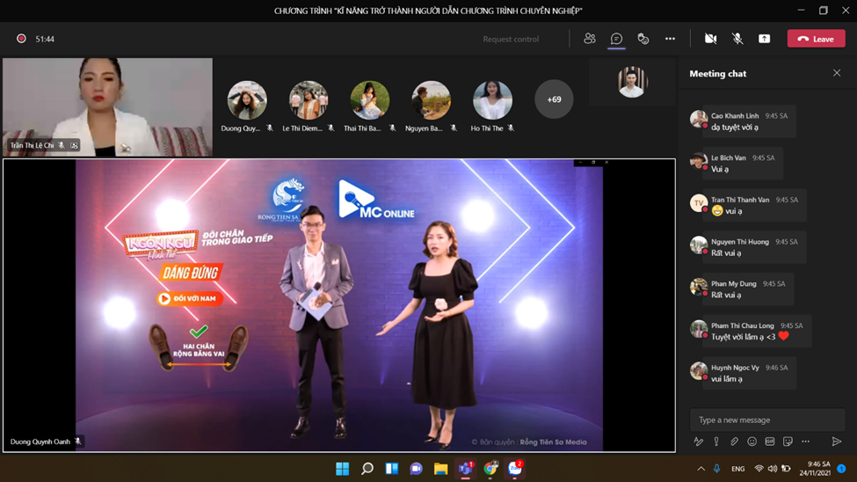Send the chat message
This screenshot has height=482, width=857.
pos(836,442)
